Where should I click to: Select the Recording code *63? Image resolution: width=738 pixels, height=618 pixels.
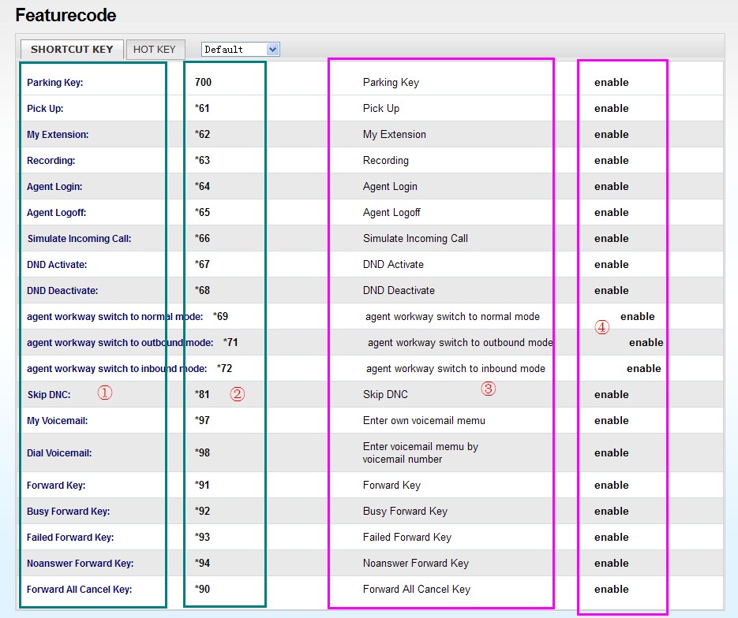(x=202, y=160)
